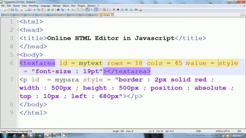Undo the last edit with the Undo icon
Image resolution: width=246 pixels, height=138 pixels.
[48, 10]
